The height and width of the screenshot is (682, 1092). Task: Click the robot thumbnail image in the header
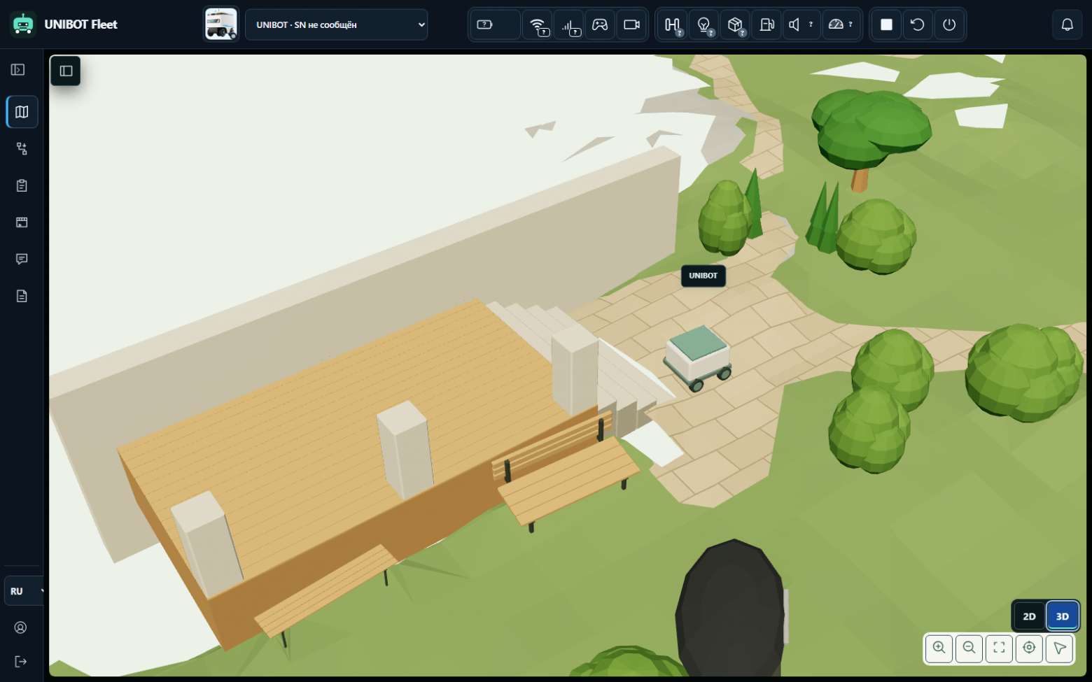221,24
